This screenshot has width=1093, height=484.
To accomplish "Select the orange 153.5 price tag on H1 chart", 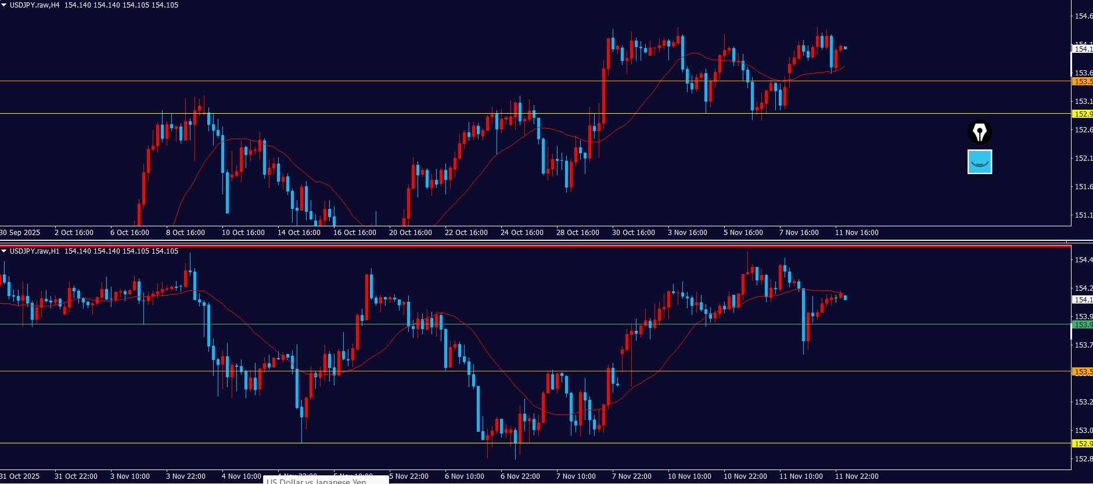I will (1083, 372).
